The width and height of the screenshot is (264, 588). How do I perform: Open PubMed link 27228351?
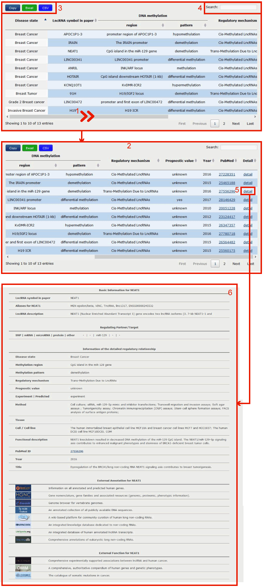coord(227,174)
